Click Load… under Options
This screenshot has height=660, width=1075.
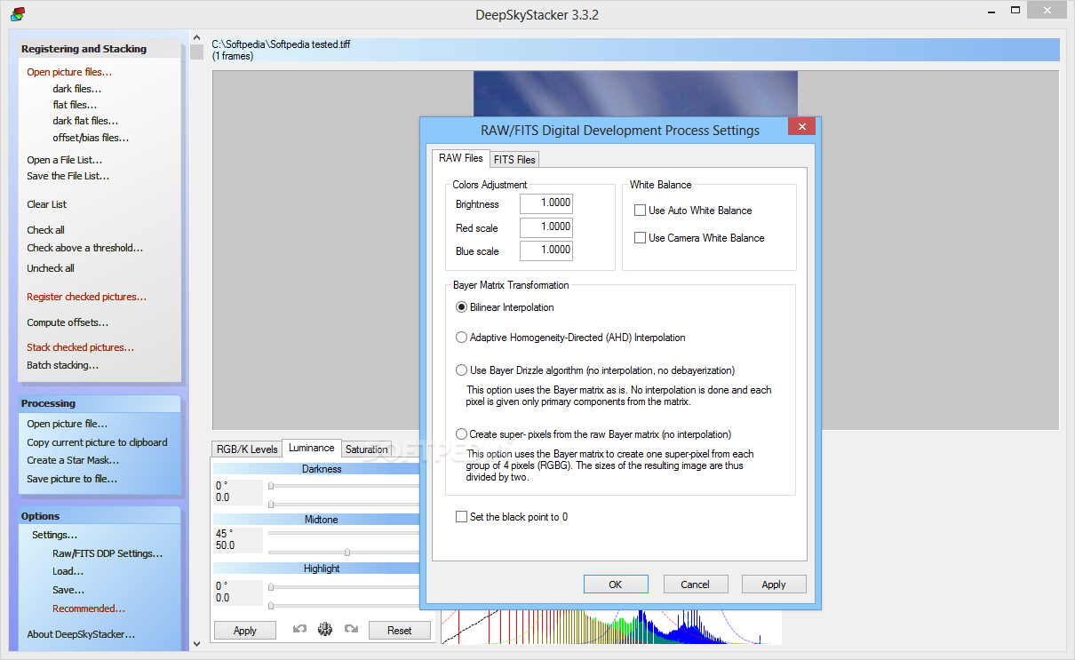[x=68, y=571]
